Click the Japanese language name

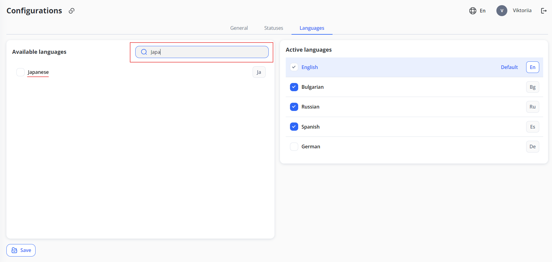coord(38,72)
